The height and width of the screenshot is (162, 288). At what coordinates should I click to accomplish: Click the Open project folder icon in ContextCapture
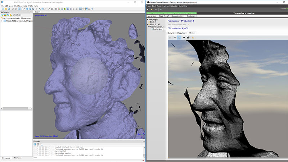[152, 10]
